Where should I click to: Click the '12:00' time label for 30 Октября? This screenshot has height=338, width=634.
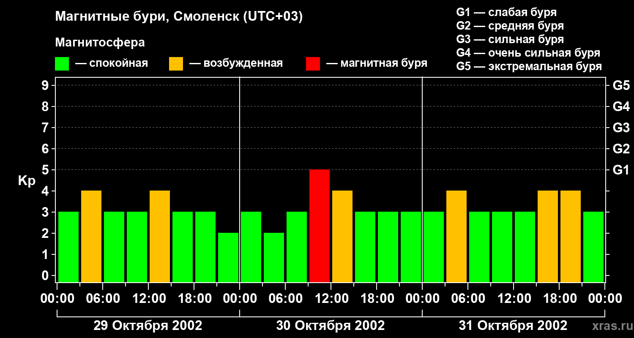coord(331,298)
